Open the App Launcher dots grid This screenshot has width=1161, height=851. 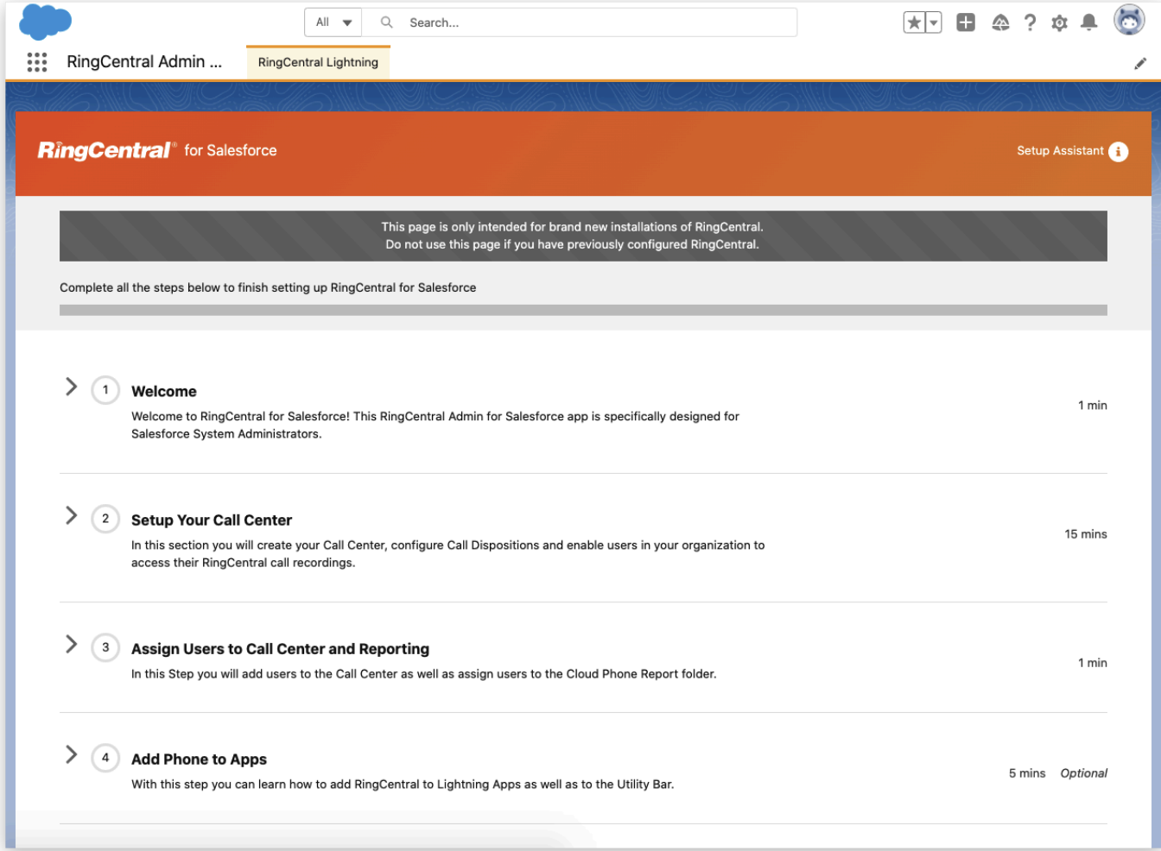tap(37, 62)
